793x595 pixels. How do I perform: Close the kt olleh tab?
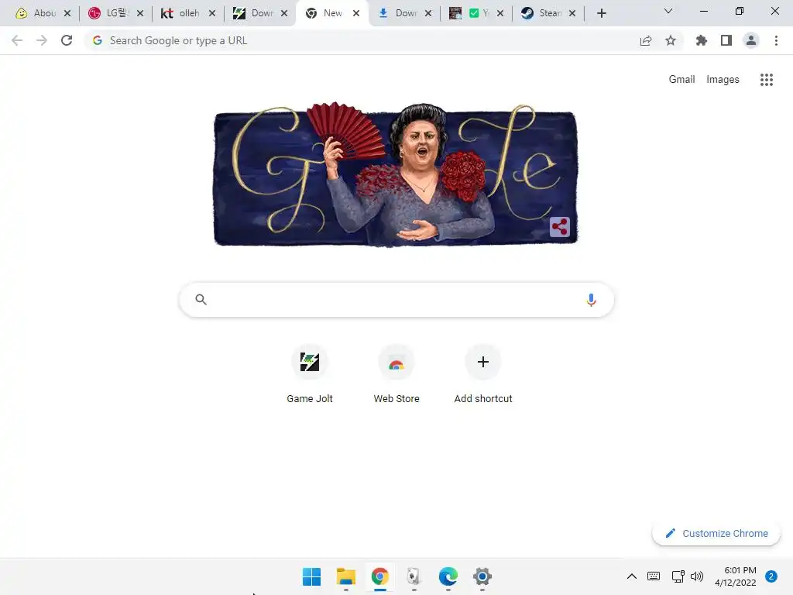coord(212,13)
